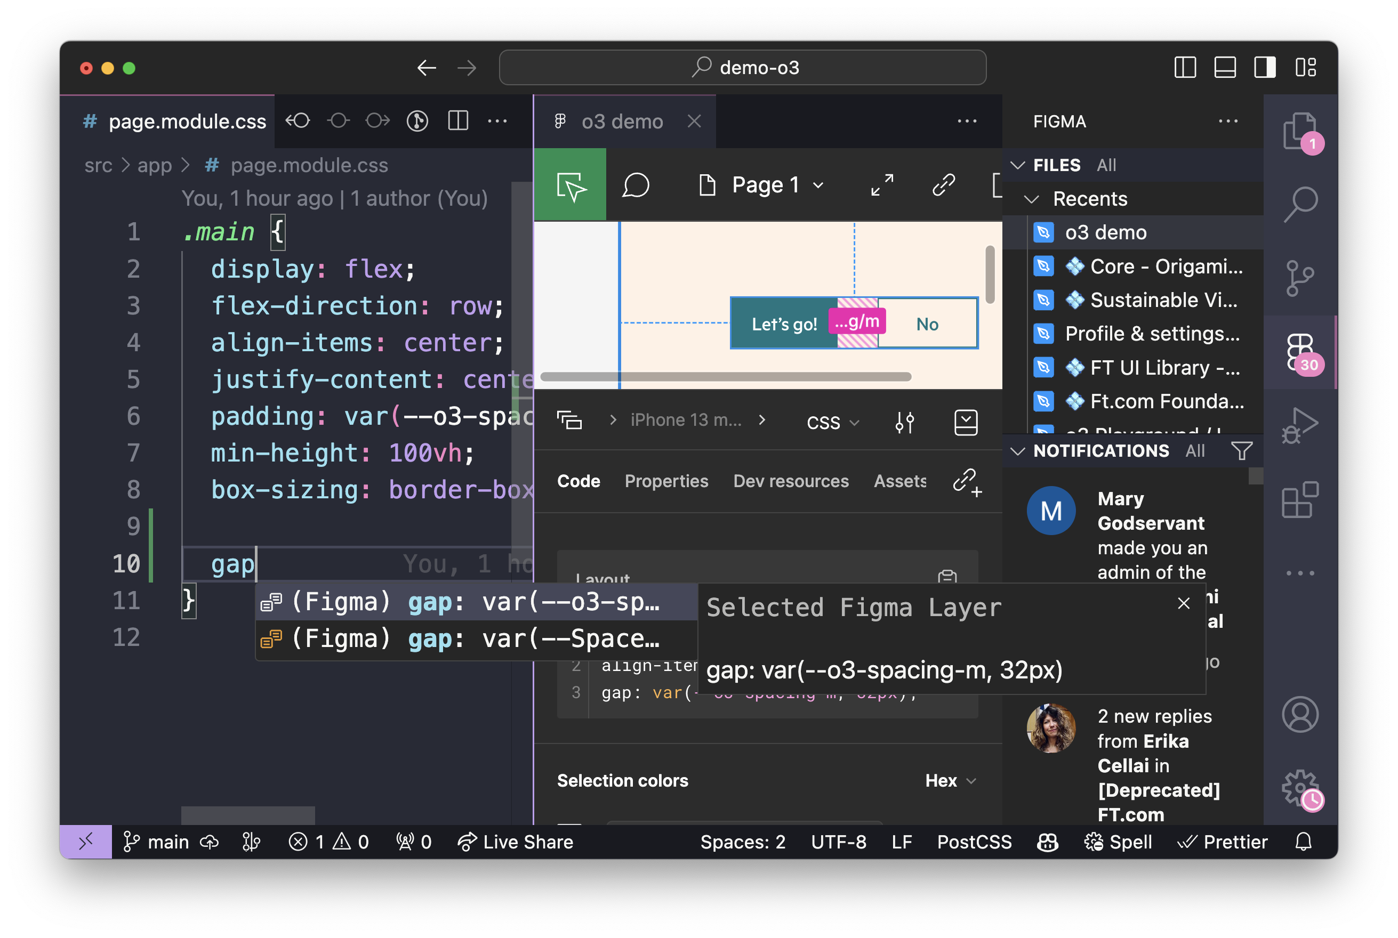The height and width of the screenshot is (938, 1398).
Task: Open the Page 1 dropdown
Action: click(762, 185)
